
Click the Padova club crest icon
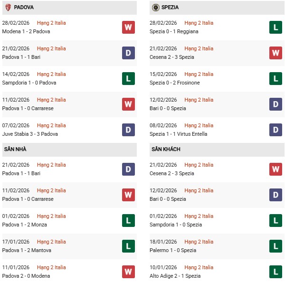(8, 8)
